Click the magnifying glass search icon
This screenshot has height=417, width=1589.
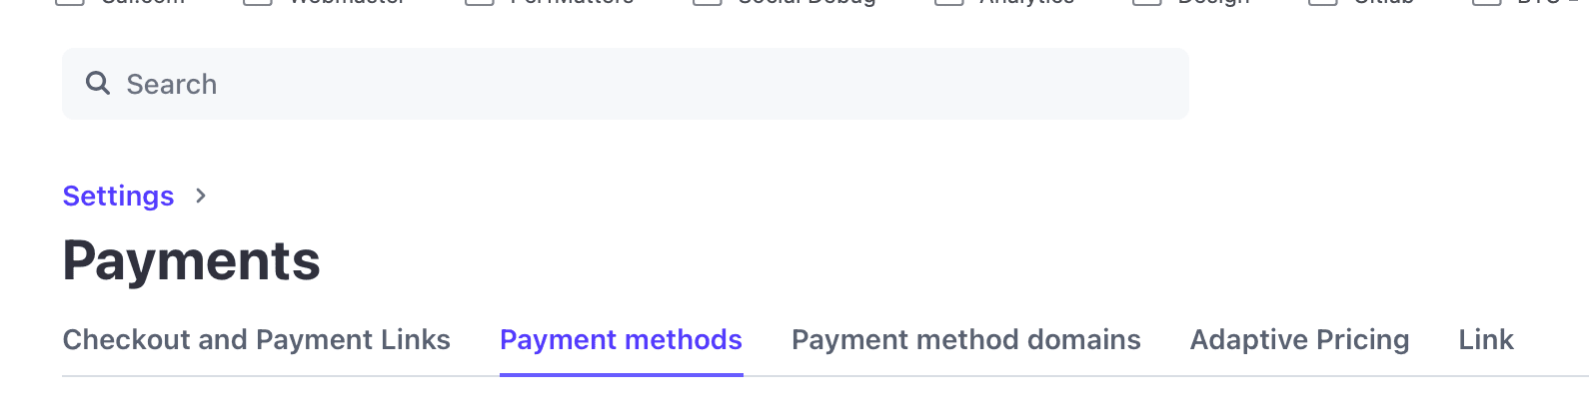pyautogui.click(x=98, y=83)
